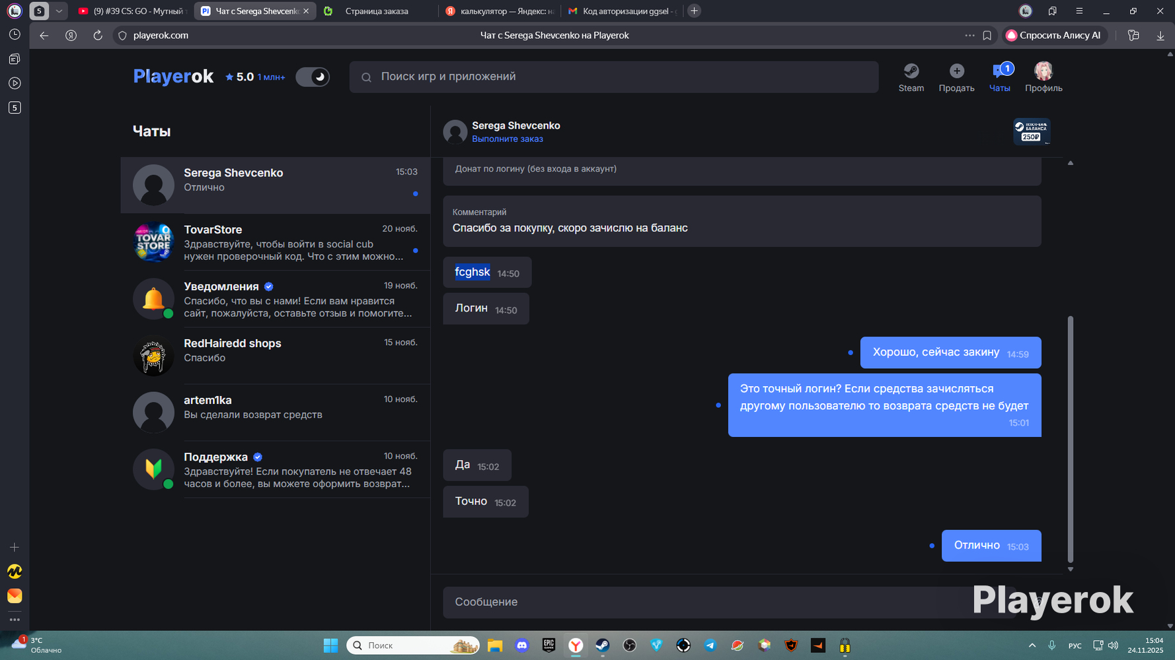The width and height of the screenshot is (1175, 660).
Task: Go back to the previous page
Action: (x=44, y=36)
